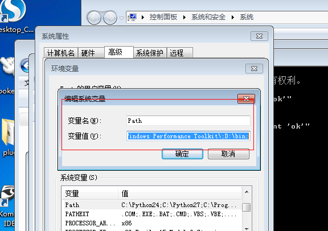Close the 编辑系统变量 dialog with red X
This screenshot has width=328, height=231.
246,98
